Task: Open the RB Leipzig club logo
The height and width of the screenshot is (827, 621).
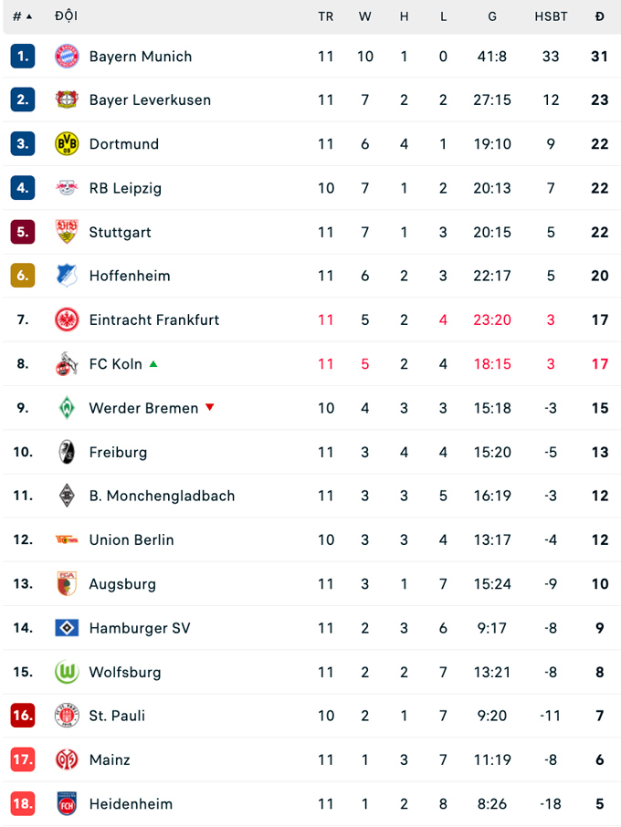Action: click(x=67, y=188)
